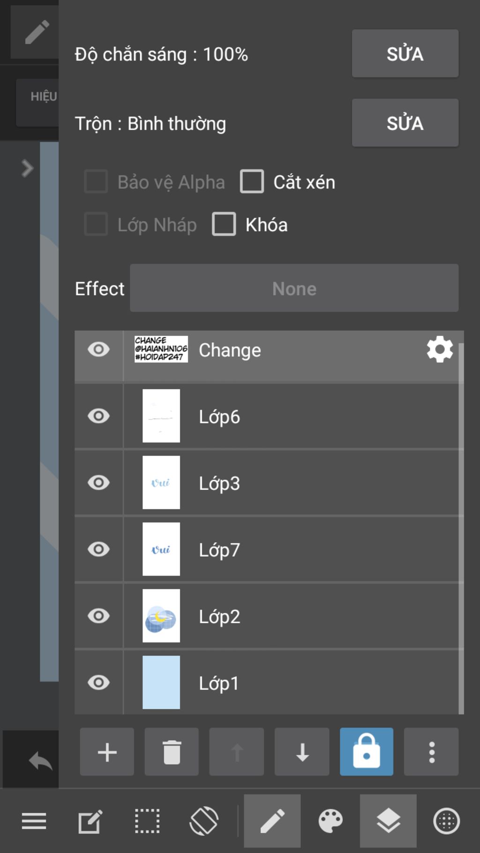Open Change layer settings gear
The width and height of the screenshot is (480, 853).
click(440, 349)
